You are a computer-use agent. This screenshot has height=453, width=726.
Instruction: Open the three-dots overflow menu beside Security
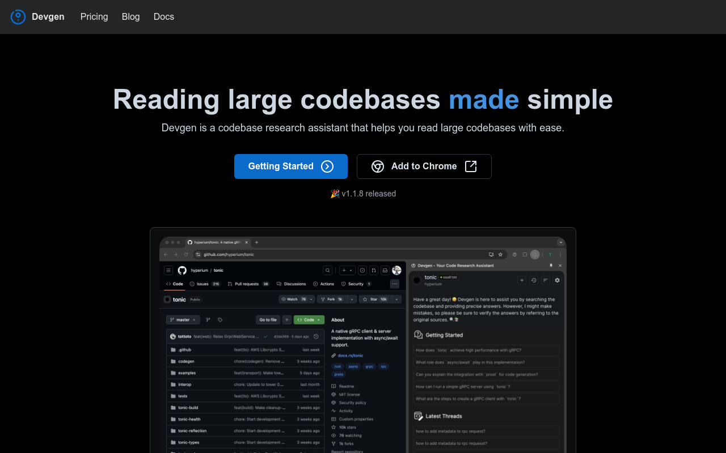(395, 284)
